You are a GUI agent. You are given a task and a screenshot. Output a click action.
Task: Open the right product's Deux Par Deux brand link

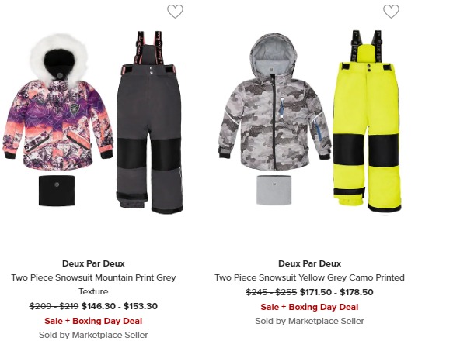[309, 263]
